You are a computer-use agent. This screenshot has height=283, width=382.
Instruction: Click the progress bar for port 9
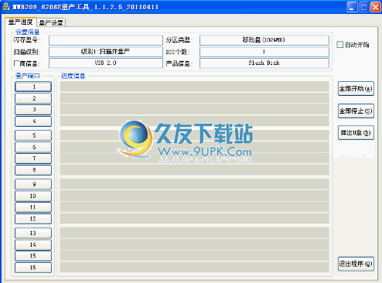[x=195, y=184]
